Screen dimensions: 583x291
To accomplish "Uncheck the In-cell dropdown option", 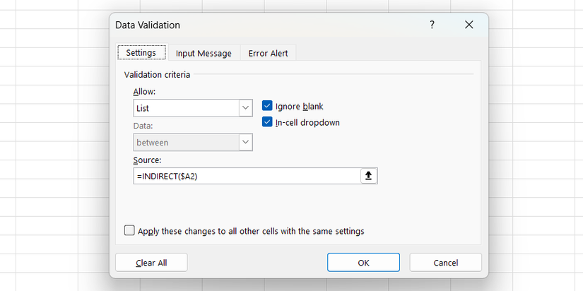I will tap(267, 121).
